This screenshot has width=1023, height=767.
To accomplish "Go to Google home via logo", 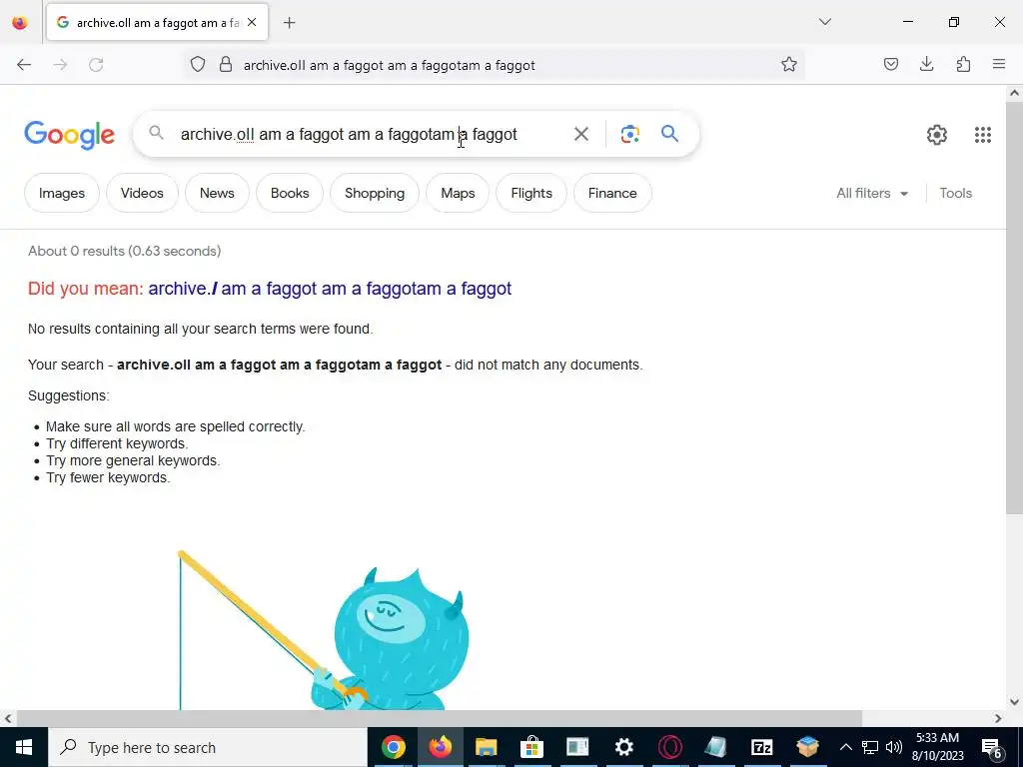I will tap(69, 135).
